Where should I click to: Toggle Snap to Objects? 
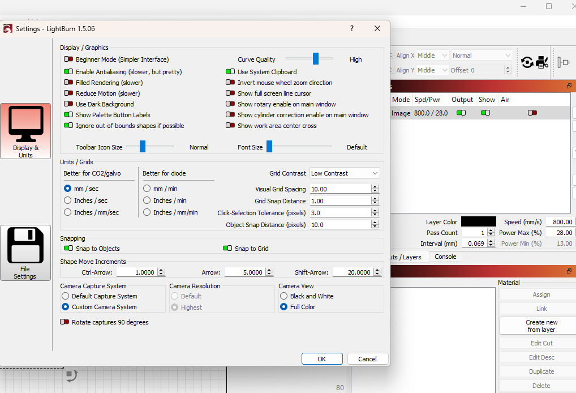click(x=68, y=249)
